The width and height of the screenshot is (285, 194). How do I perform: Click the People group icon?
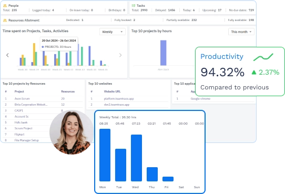[5, 6]
